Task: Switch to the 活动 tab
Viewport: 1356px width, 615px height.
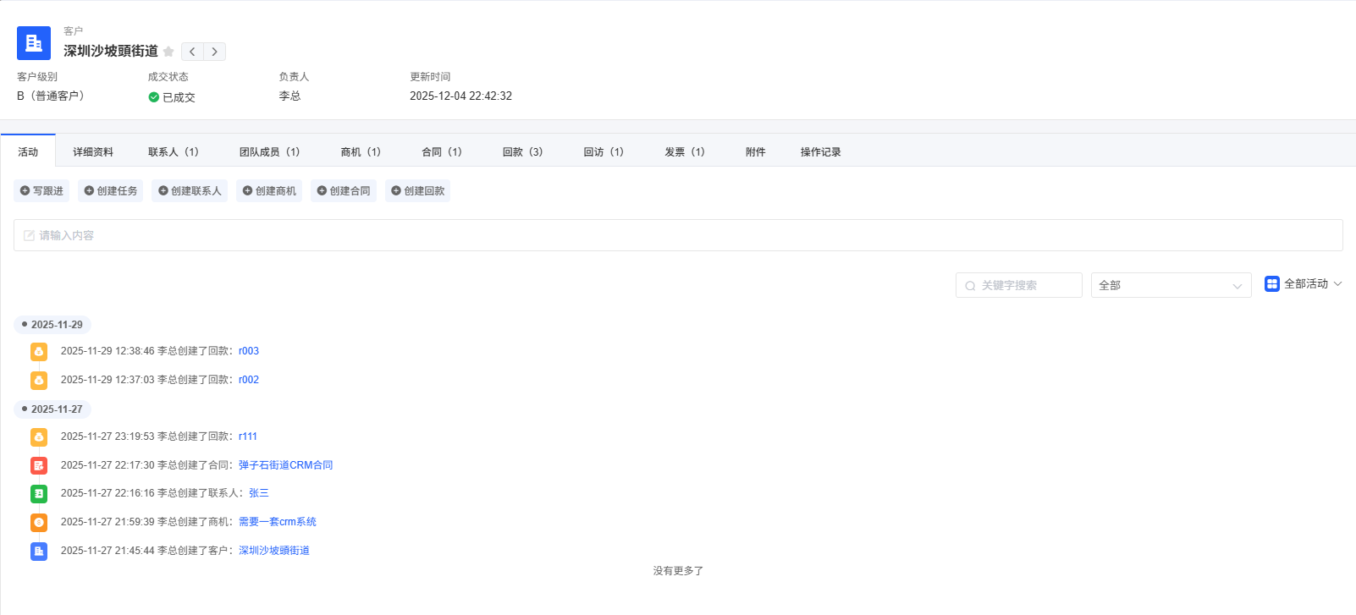Action: pyautogui.click(x=28, y=151)
